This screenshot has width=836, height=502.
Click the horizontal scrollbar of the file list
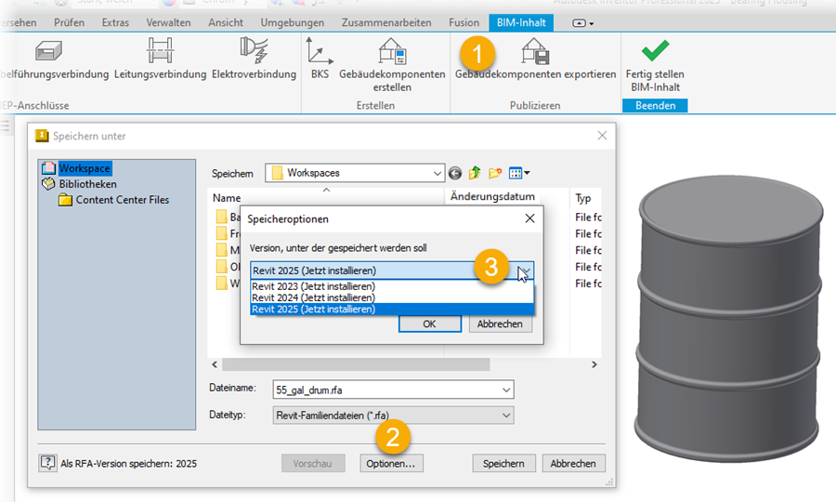(x=356, y=365)
